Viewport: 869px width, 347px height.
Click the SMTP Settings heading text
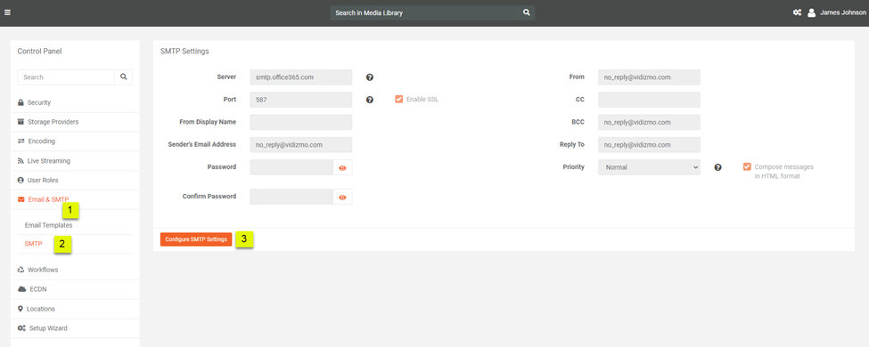point(184,52)
